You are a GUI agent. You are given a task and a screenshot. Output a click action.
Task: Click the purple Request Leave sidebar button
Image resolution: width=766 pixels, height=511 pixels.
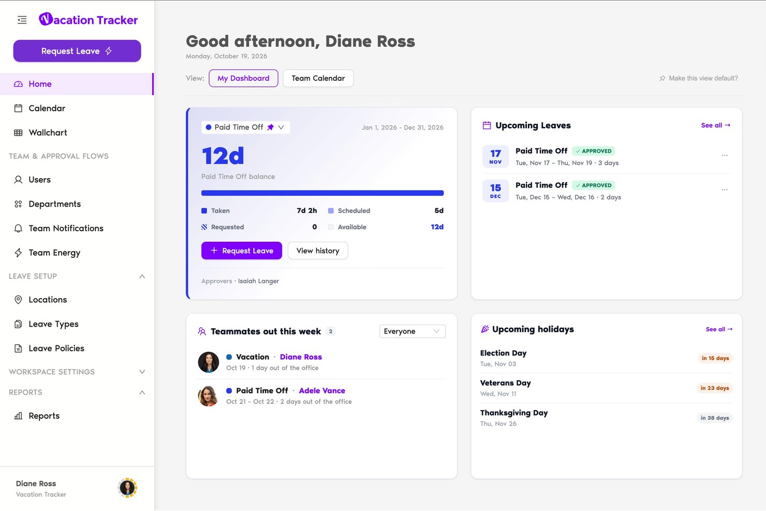77,51
